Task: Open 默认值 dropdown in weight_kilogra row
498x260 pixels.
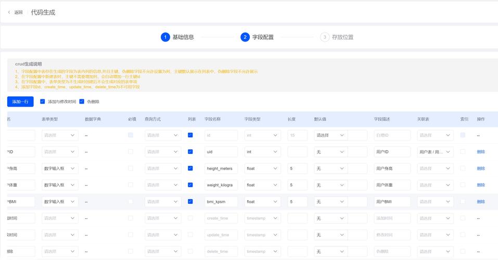Action: [x=330, y=185]
